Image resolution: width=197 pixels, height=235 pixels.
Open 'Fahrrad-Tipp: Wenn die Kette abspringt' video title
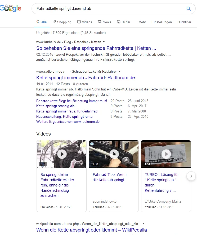(110, 177)
